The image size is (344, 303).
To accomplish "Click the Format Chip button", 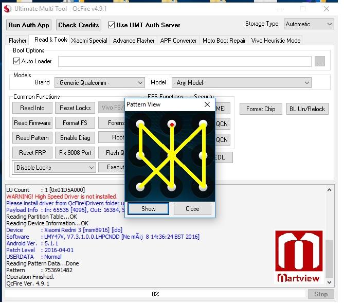I will [261, 109].
